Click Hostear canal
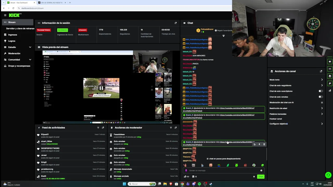This screenshot has height=187, width=333. click(x=276, y=119)
